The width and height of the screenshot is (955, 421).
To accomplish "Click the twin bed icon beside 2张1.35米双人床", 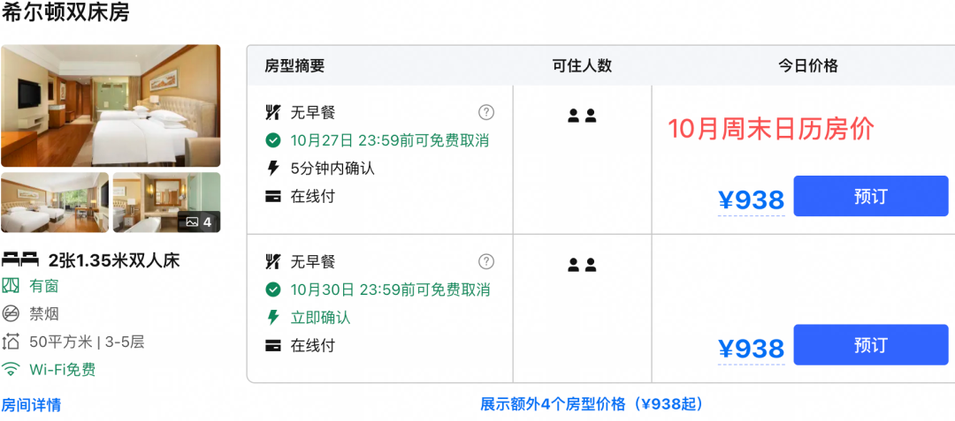I will 19,260.
